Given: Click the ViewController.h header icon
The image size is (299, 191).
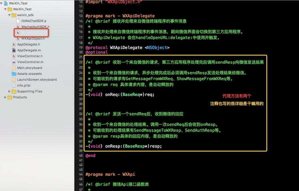Looking at the screenshot, I should coord(14,56).
